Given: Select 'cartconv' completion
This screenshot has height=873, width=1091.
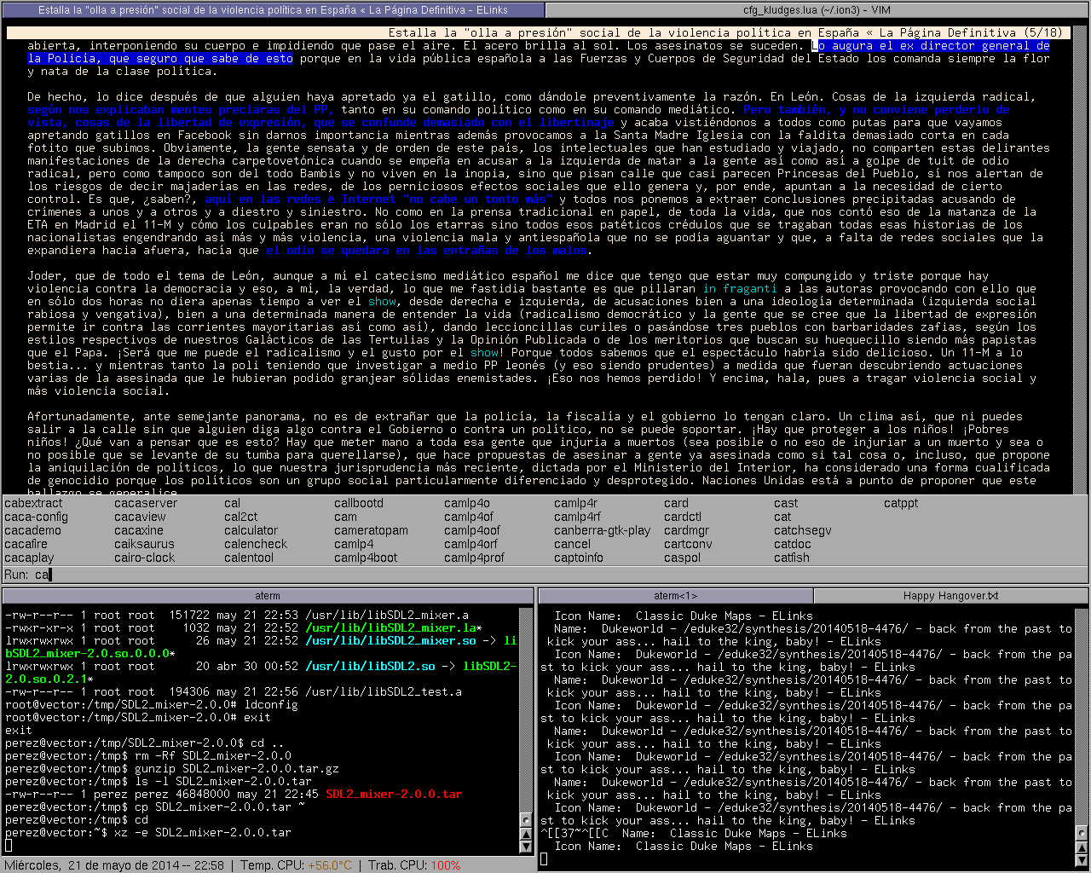Looking at the screenshot, I should 688,544.
